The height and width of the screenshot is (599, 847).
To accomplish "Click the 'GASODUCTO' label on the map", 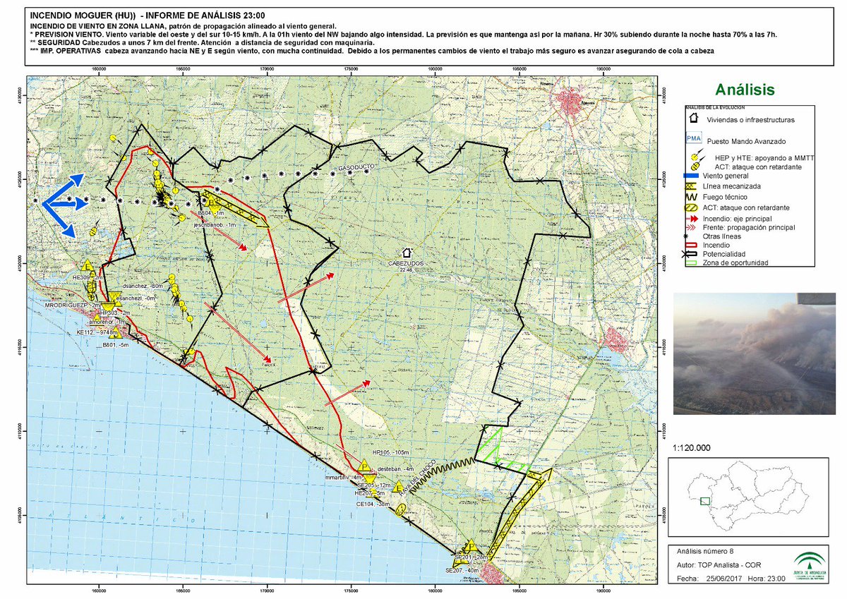I will [x=356, y=167].
